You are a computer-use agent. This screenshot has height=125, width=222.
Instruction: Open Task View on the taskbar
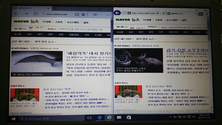[x=89, y=118]
